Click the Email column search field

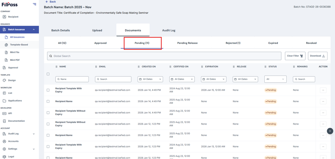pos(113,79)
